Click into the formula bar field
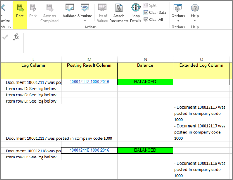This screenshot has height=180, width=233. 128,43
